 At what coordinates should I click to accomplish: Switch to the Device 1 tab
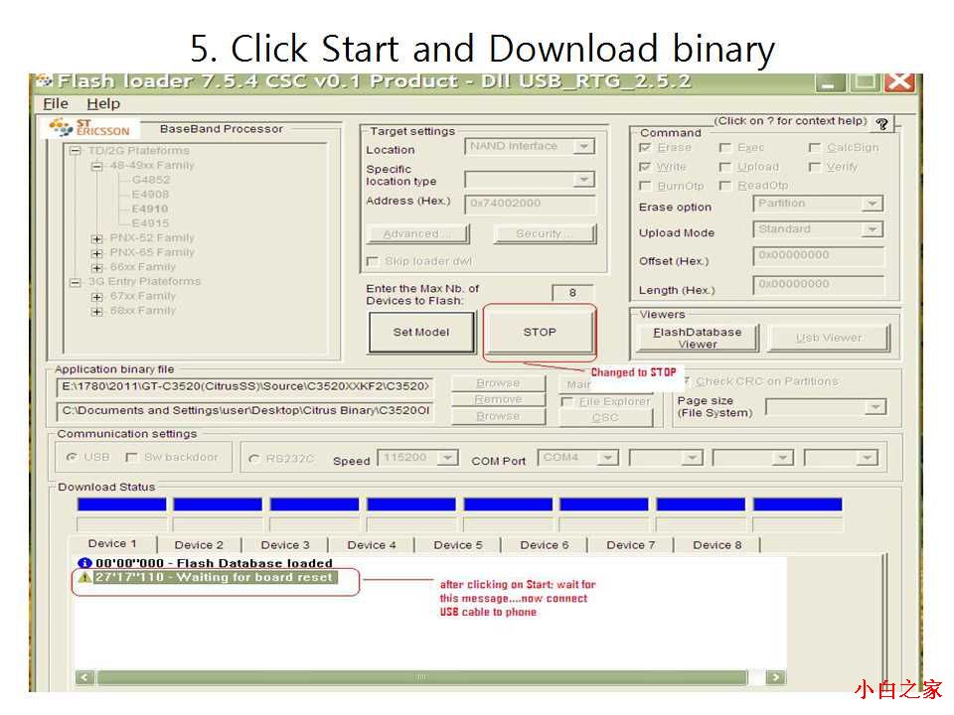pos(112,543)
